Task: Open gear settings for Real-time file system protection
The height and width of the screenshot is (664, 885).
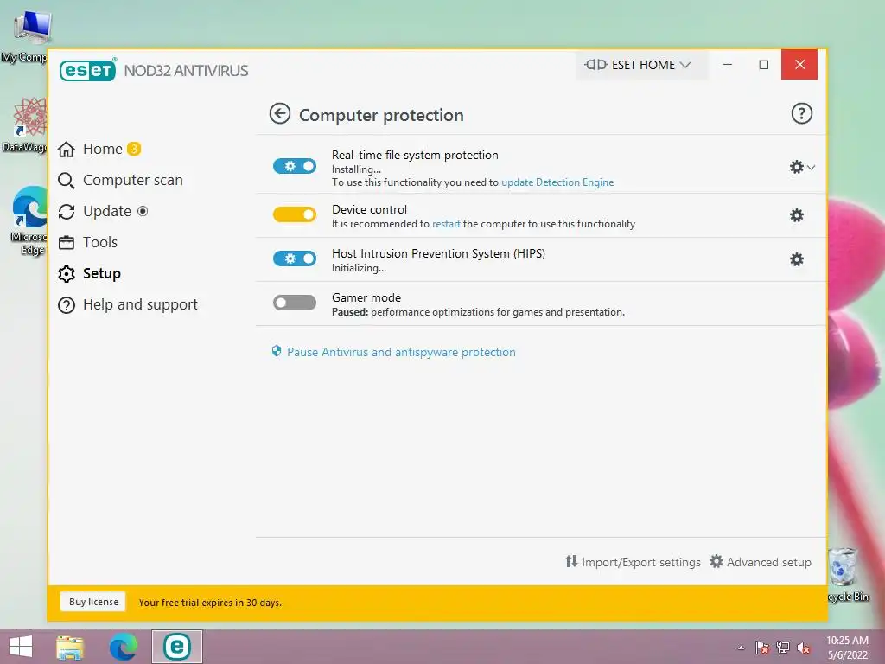Action: coord(796,167)
